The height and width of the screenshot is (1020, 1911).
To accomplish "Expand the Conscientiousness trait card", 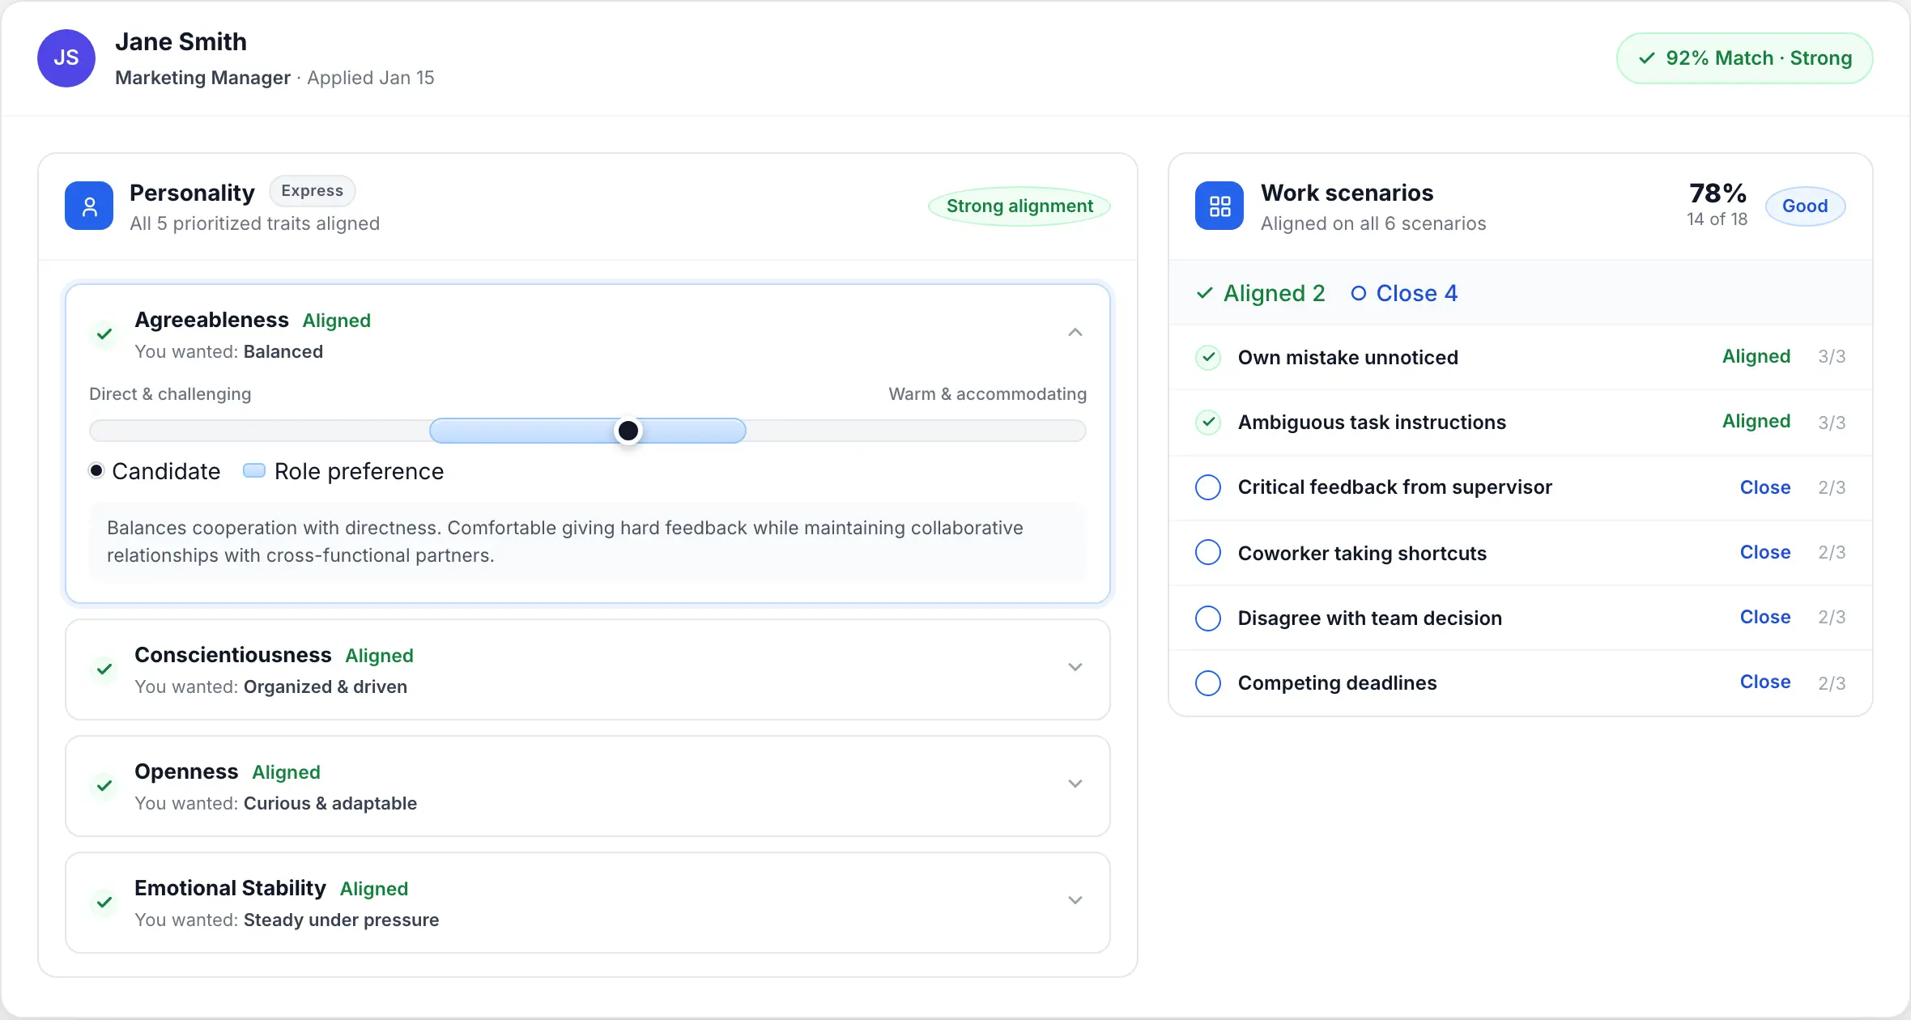I will 1075,668.
